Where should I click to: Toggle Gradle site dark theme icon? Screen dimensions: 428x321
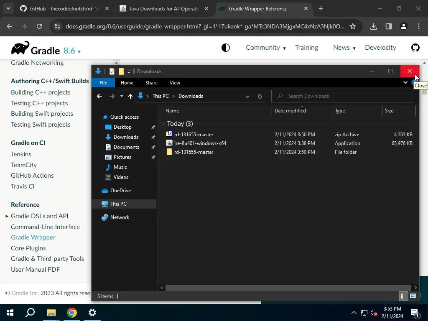[x=225, y=48]
